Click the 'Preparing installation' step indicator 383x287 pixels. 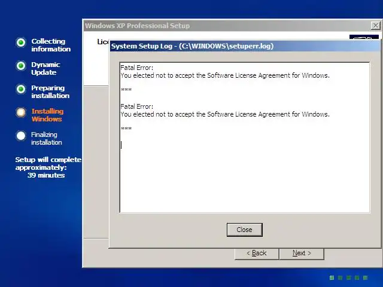pos(21,89)
